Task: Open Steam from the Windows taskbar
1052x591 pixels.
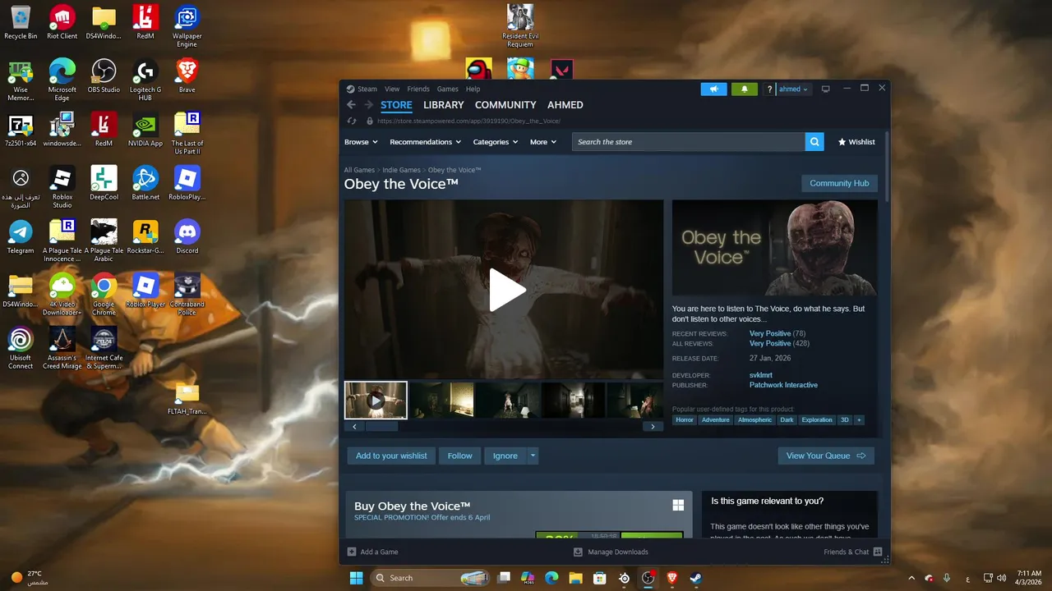Action: [x=695, y=578]
